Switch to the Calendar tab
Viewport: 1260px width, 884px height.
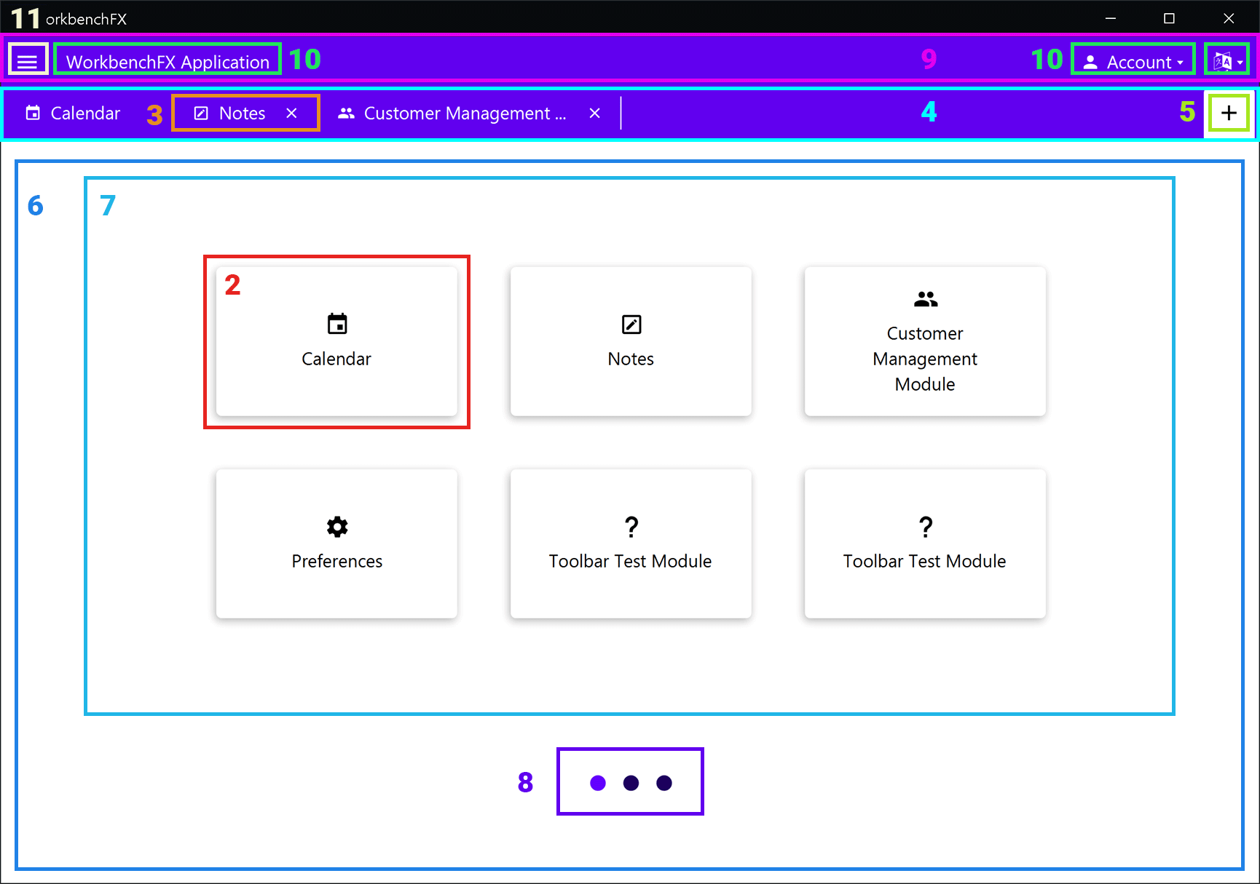click(73, 113)
